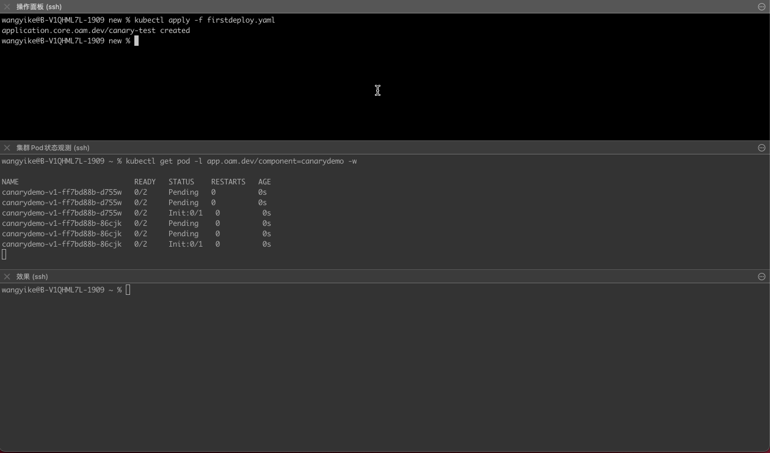Image resolution: width=770 pixels, height=453 pixels.
Task: Click first canarydemo-v1-ff7bd88b-d755w pod row name
Action: tap(62, 192)
